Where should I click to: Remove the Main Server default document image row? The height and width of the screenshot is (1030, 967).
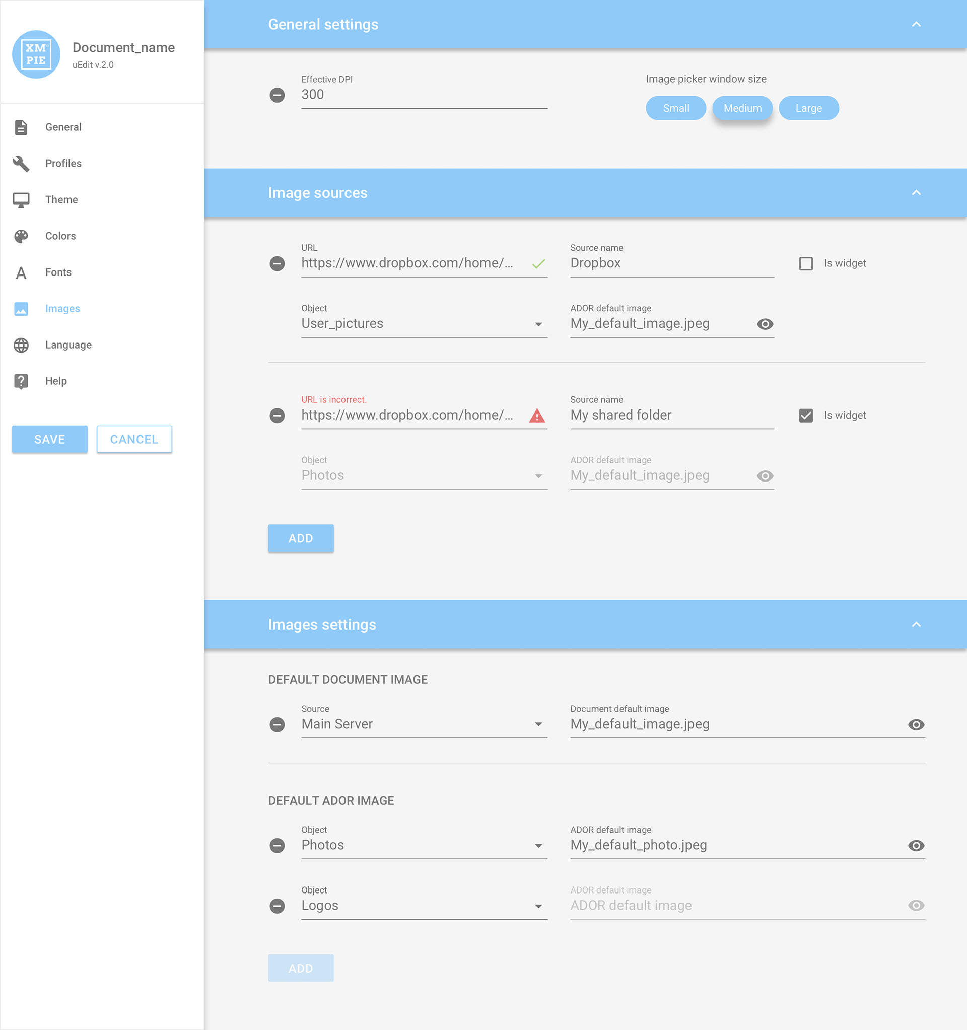277,724
